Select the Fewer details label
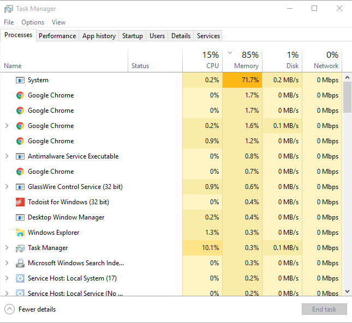Screen dimensions: 352x323 pos(37,309)
